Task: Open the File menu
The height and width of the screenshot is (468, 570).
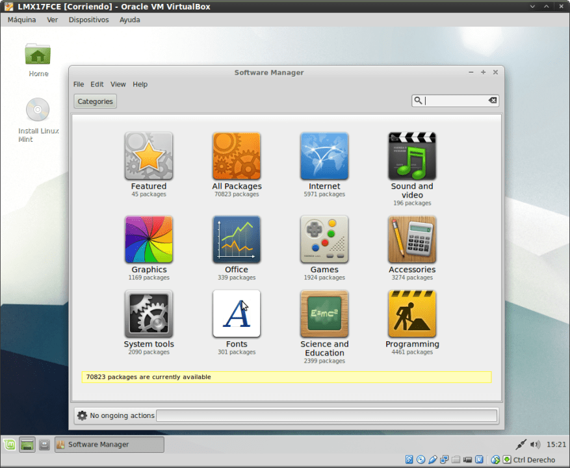Action: (78, 84)
